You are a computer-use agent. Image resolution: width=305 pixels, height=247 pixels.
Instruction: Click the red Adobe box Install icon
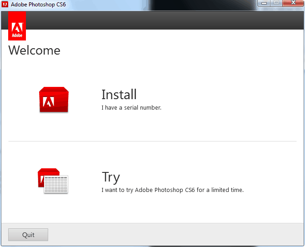pos(54,100)
